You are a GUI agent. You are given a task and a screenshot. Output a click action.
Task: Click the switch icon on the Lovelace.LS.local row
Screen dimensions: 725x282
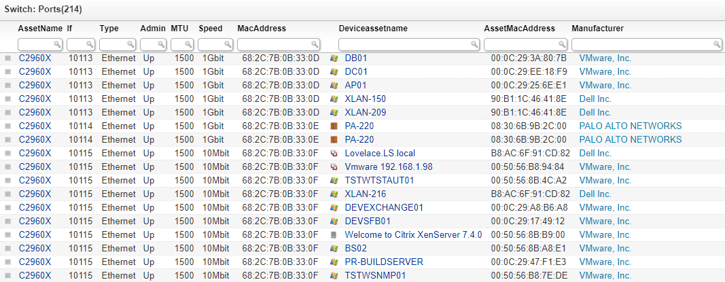coord(7,154)
